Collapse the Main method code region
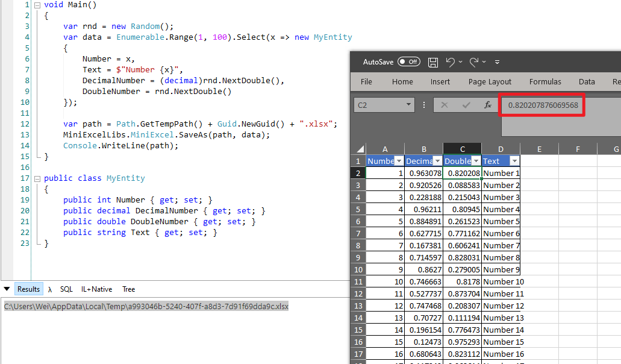 [x=37, y=4]
